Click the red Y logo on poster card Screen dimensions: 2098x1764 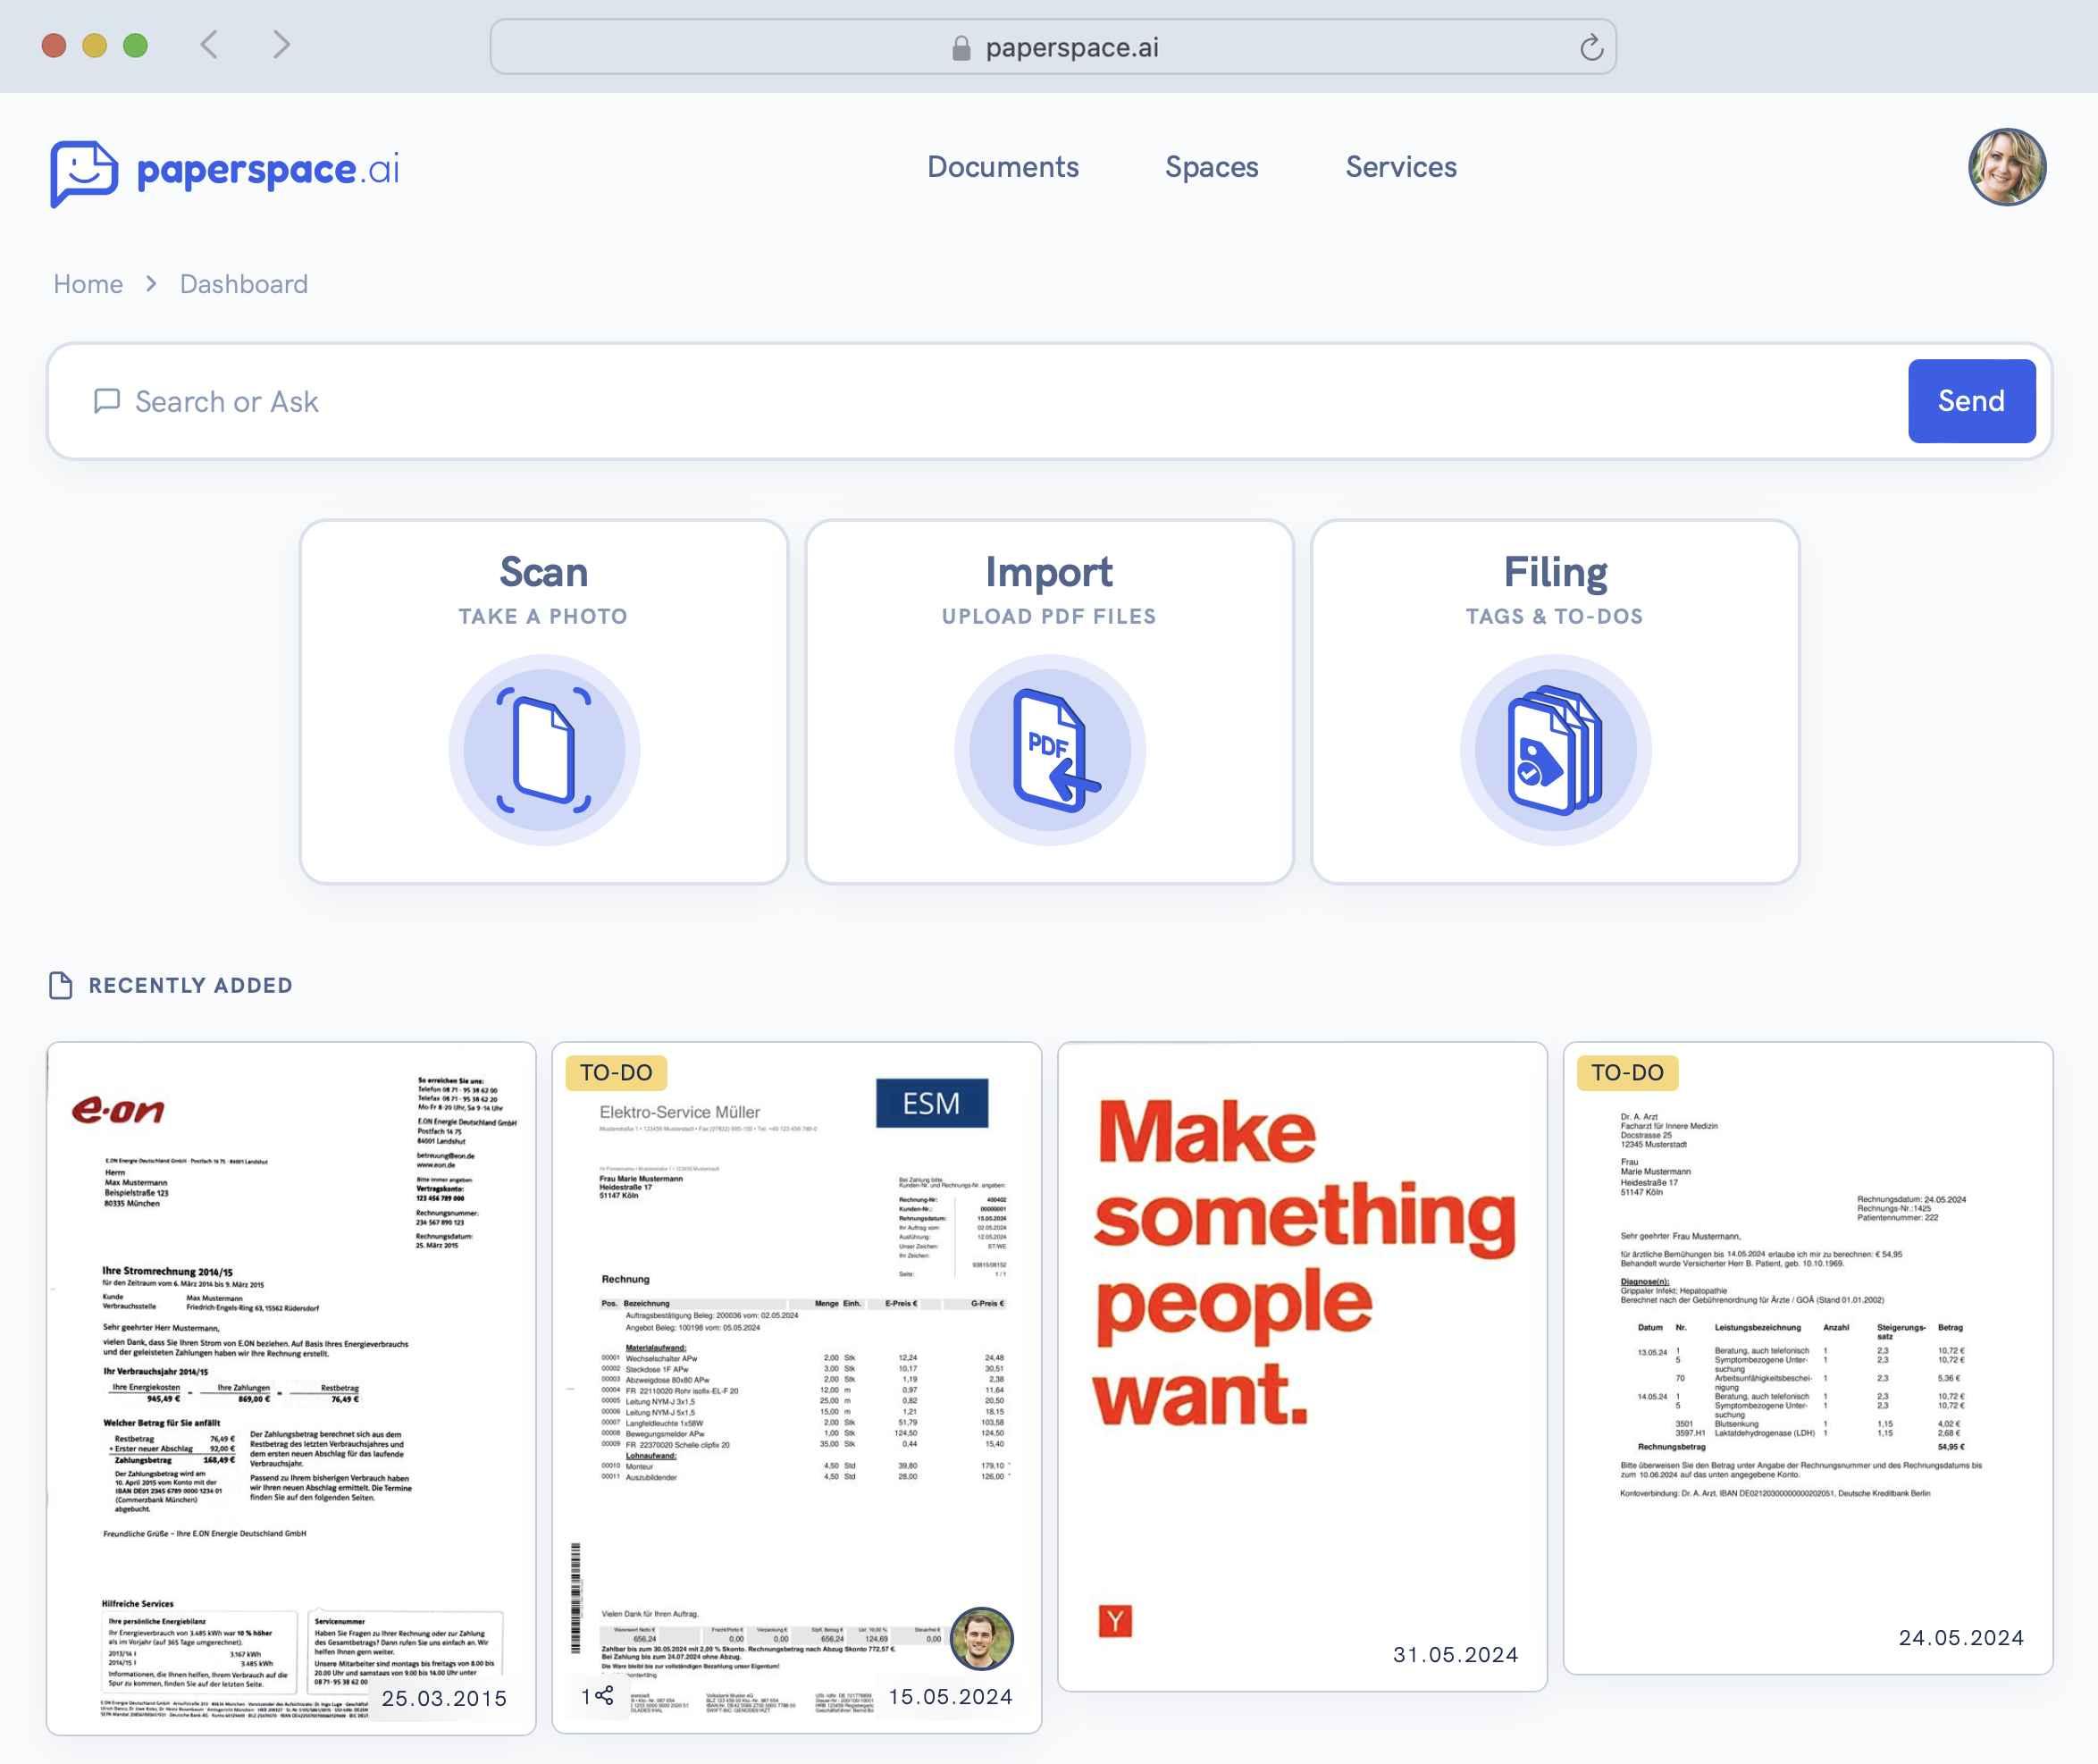coord(1115,1621)
